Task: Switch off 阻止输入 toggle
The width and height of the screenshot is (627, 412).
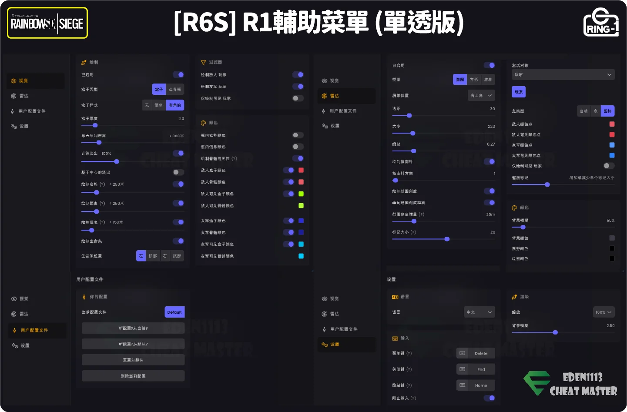Action: [490, 398]
